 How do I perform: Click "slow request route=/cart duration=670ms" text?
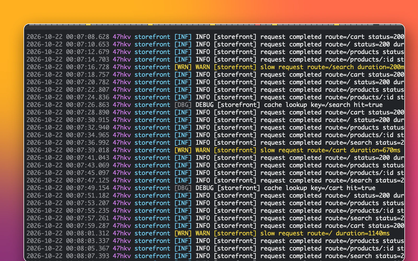coord(330,150)
